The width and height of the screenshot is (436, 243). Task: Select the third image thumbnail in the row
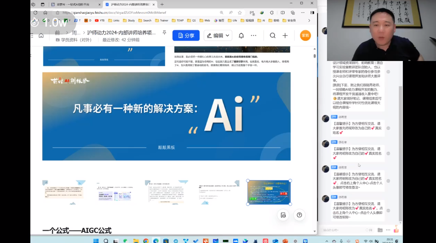pyautogui.click(x=166, y=192)
